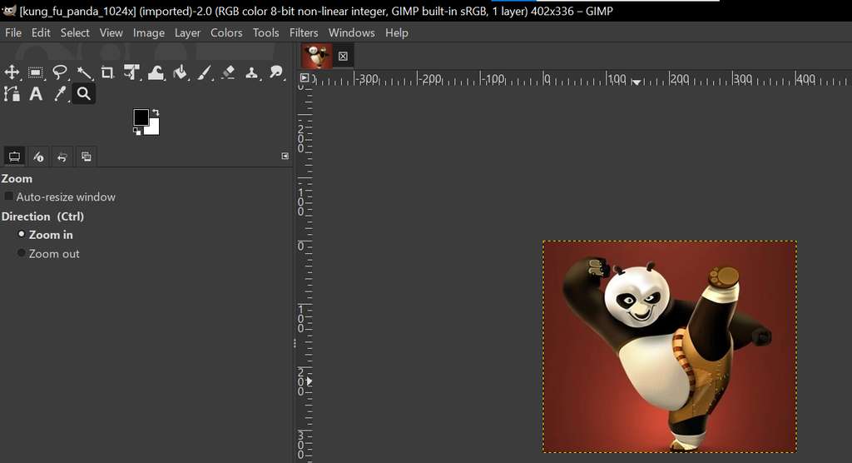Switch to the Images dock tab
The height and width of the screenshot is (463, 852).
tap(86, 157)
